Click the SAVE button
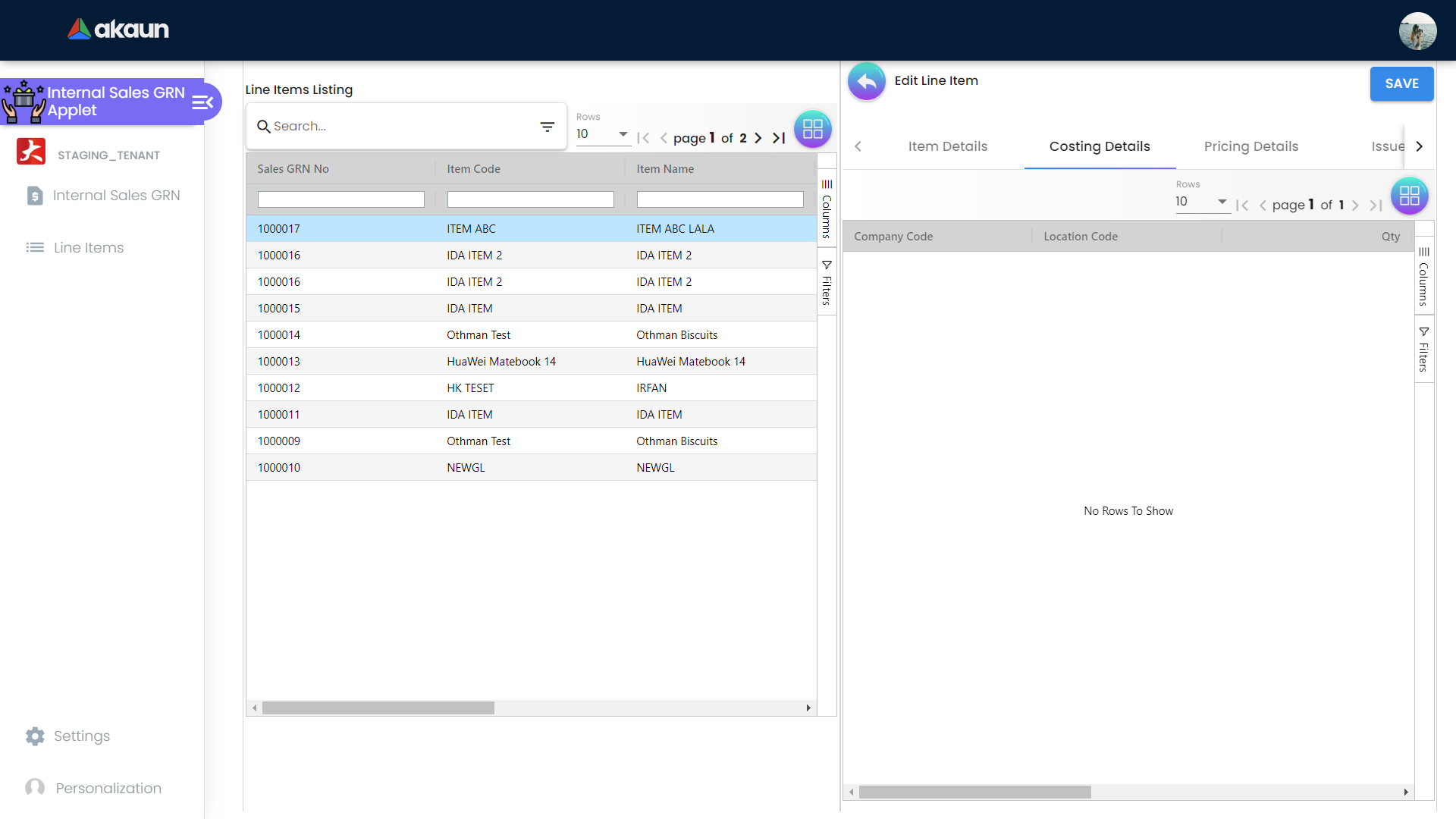Screen dimensions: 1456x819 (1401, 83)
